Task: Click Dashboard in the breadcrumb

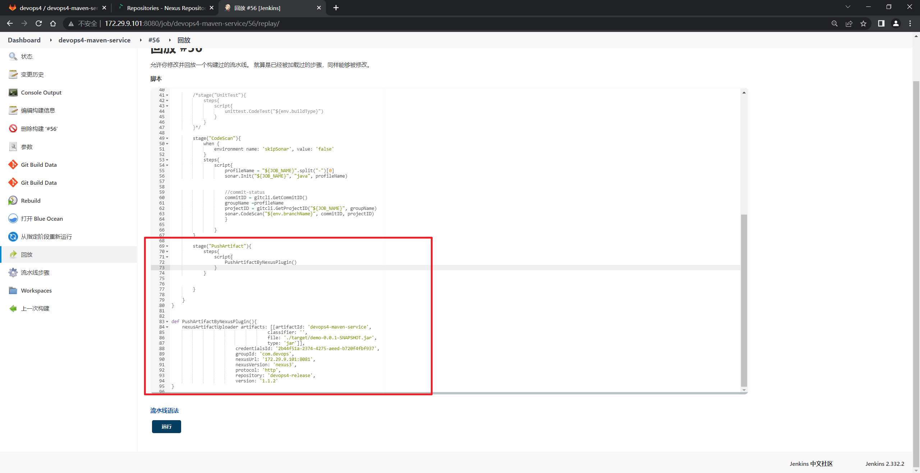Action: (24, 40)
